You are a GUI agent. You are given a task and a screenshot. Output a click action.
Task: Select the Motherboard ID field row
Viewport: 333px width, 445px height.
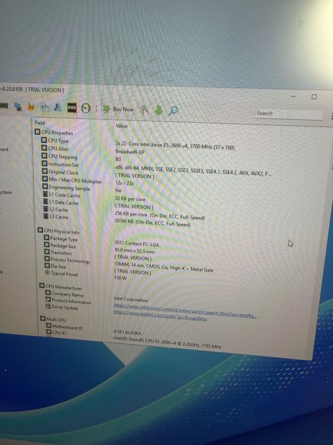[65, 327]
